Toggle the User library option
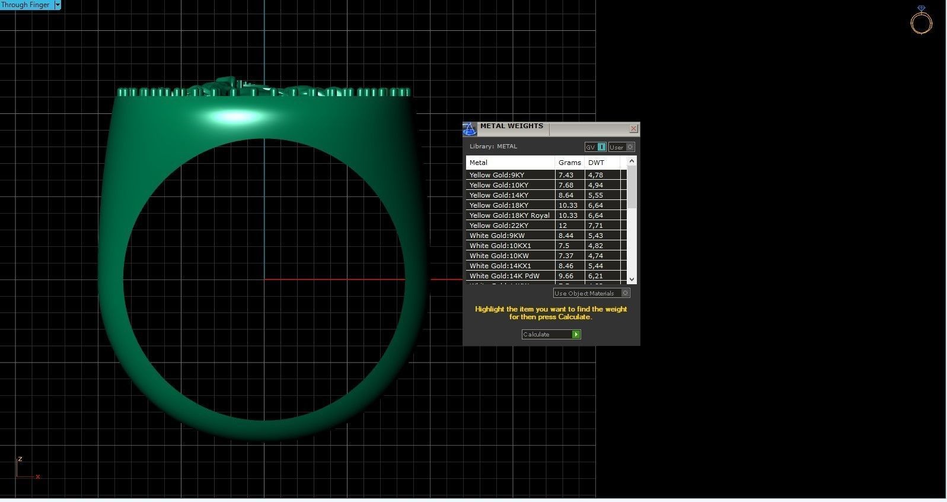 621,147
